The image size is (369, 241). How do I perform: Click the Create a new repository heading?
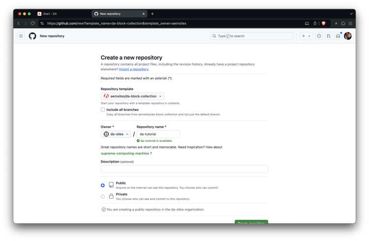tap(131, 58)
